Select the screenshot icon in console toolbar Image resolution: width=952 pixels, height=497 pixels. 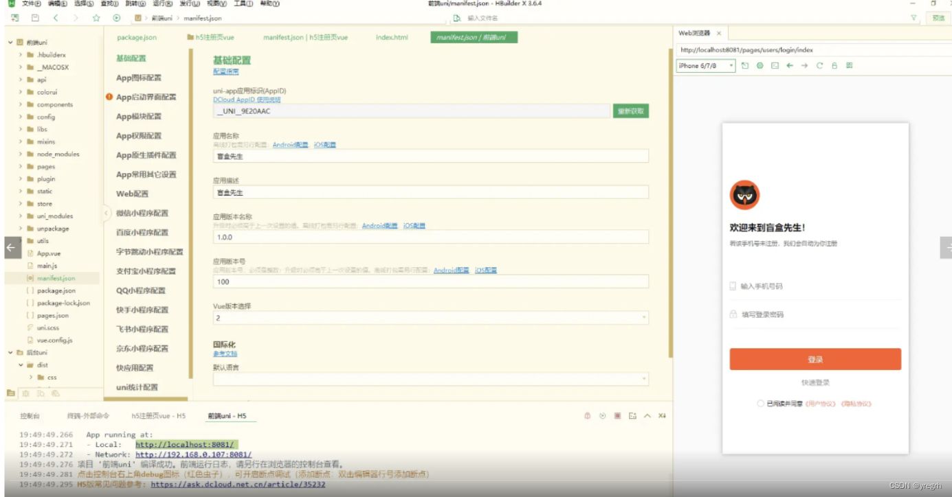632,415
